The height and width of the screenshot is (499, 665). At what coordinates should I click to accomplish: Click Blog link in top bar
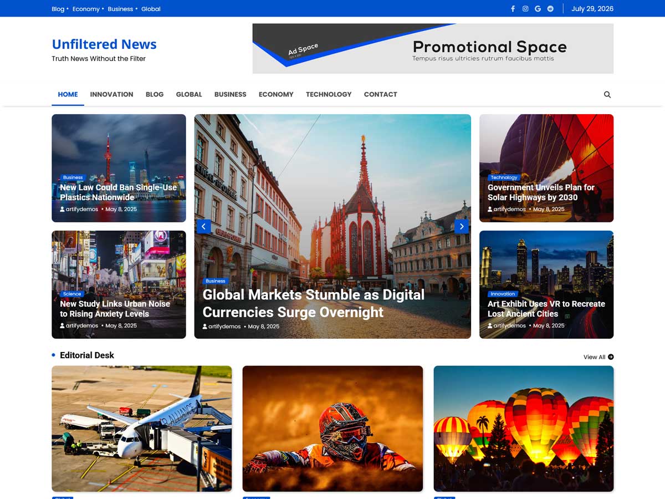[x=58, y=9]
